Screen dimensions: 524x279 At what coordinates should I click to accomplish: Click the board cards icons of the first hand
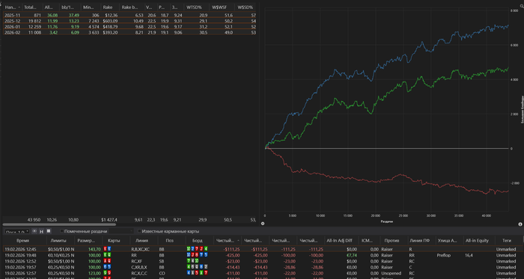point(197,249)
